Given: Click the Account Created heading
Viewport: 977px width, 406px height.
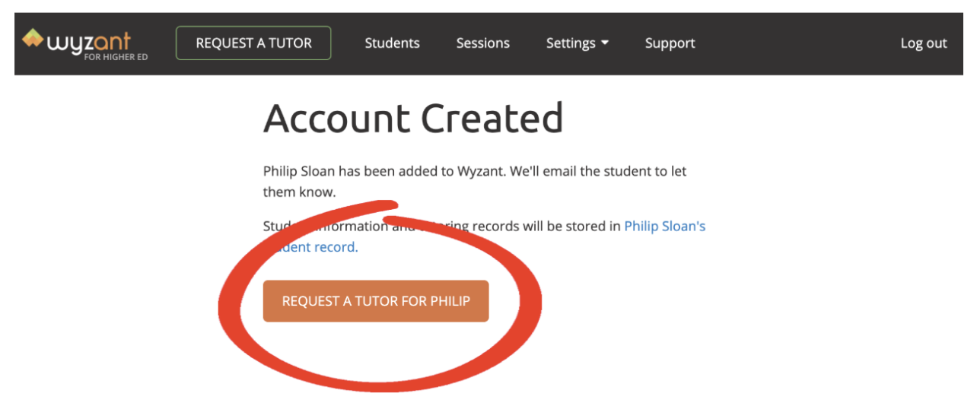Looking at the screenshot, I should [x=413, y=119].
